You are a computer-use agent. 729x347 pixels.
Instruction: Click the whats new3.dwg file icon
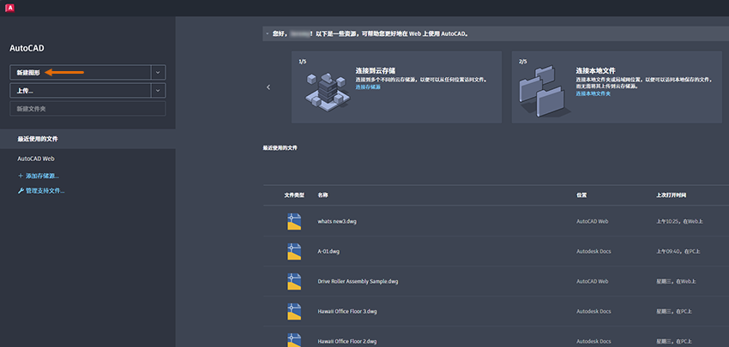294,222
